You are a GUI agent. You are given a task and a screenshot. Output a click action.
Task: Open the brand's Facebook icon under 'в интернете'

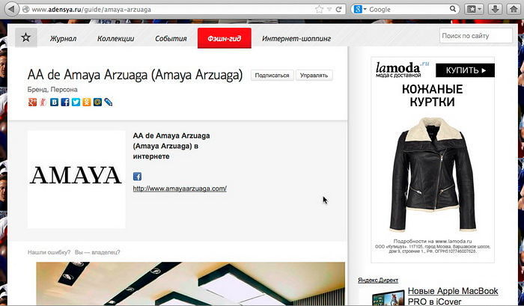(x=137, y=176)
